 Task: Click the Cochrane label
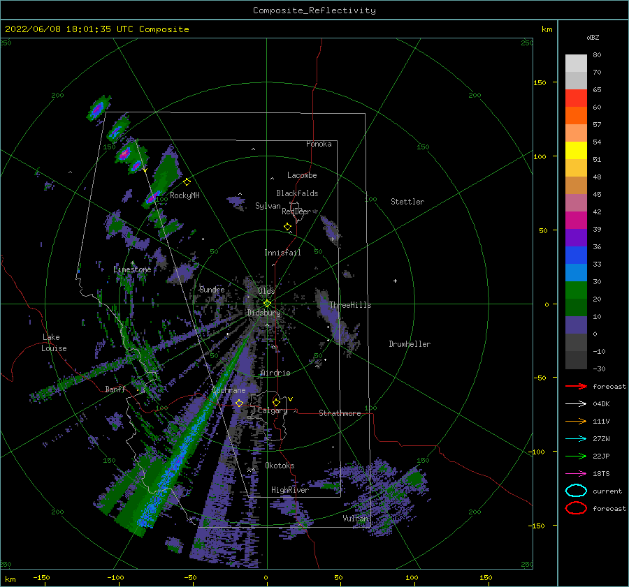point(229,390)
